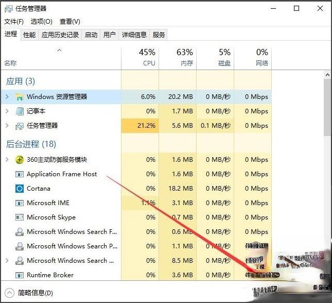Click the 18.2 MB memory value

[x=181, y=189]
